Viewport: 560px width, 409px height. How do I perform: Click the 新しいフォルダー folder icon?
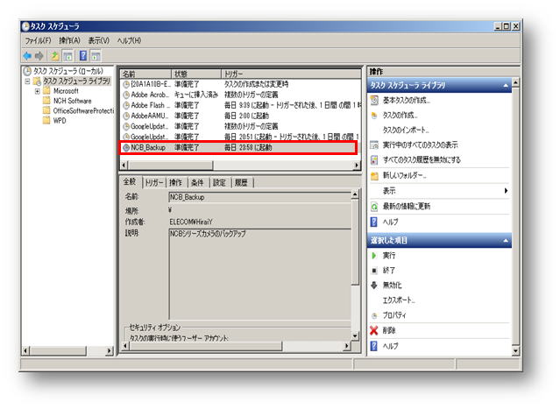(x=374, y=175)
